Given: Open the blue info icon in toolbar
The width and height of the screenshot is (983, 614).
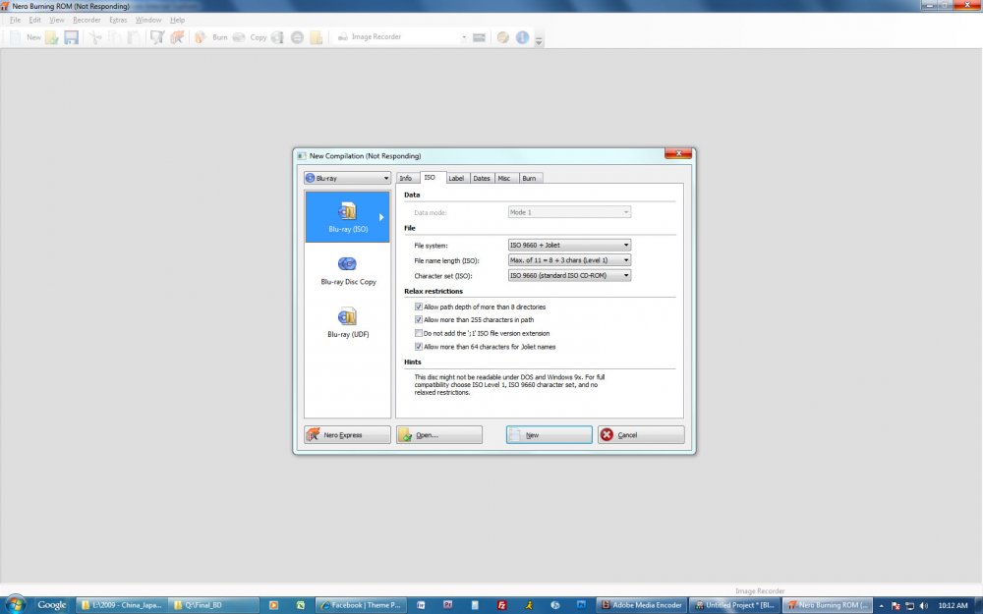Looking at the screenshot, I should [522, 37].
